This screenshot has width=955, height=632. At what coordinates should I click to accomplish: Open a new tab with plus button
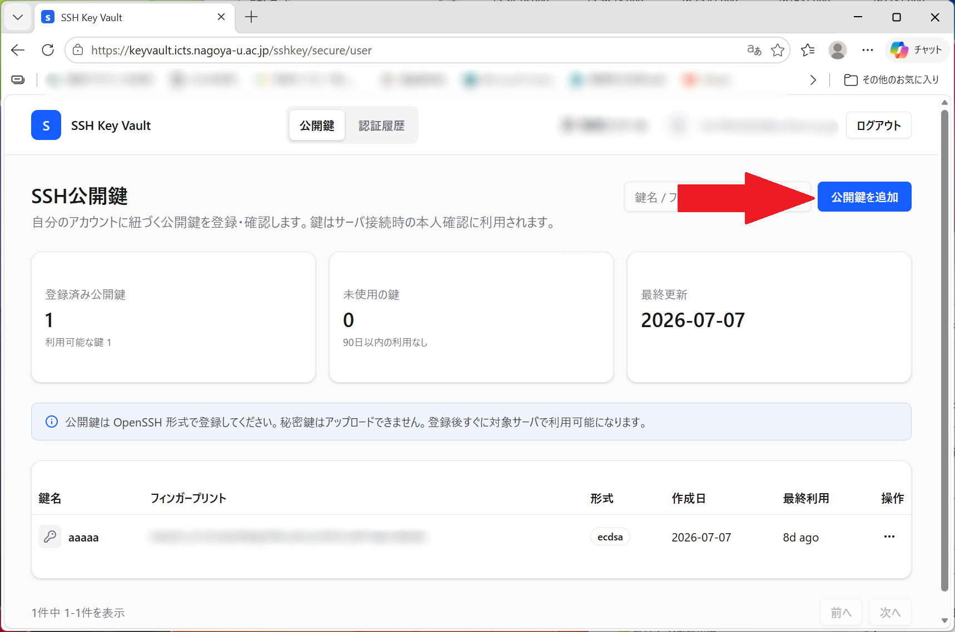(251, 17)
